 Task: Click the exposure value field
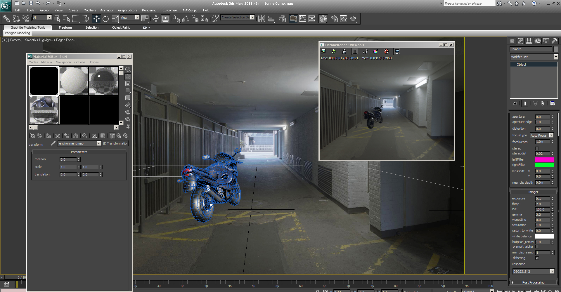(x=543, y=199)
